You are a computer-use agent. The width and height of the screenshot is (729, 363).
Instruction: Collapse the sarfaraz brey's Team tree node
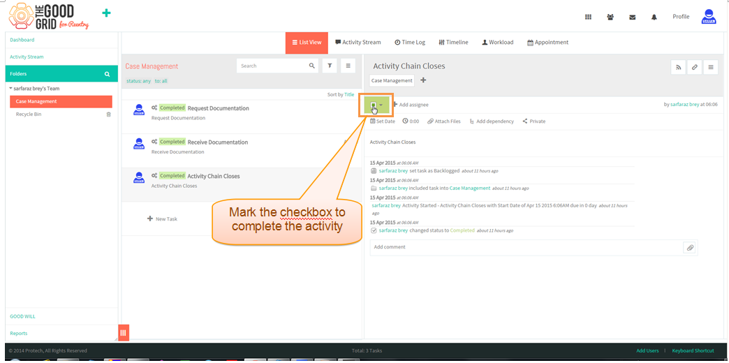tap(10, 89)
